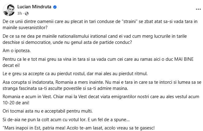Click the text "10-20 de ani!"
This screenshot has height=131, width=203.
(16, 103)
